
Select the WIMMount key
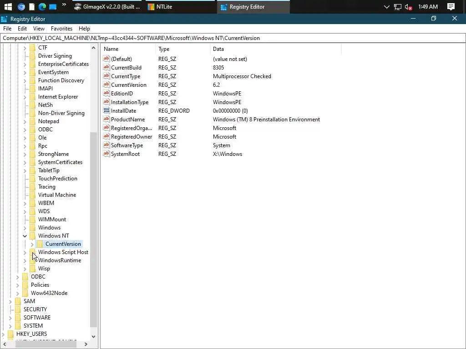pyautogui.click(x=52, y=219)
